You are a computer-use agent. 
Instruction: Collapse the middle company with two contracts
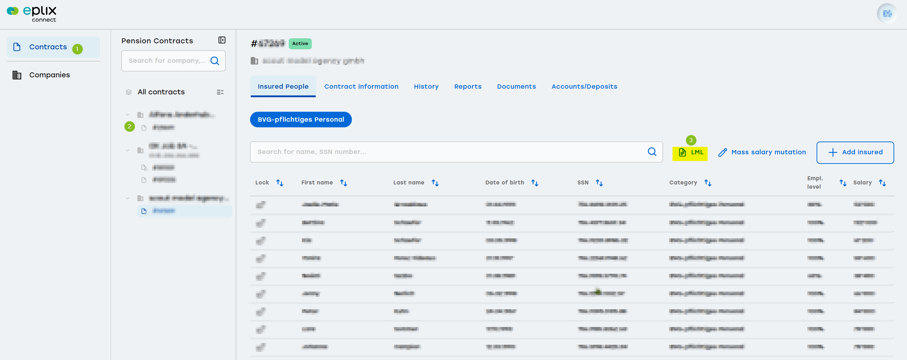click(x=128, y=150)
